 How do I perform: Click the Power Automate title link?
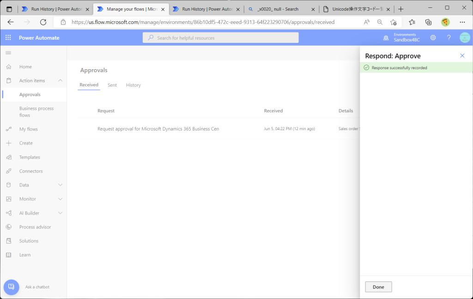pos(39,38)
